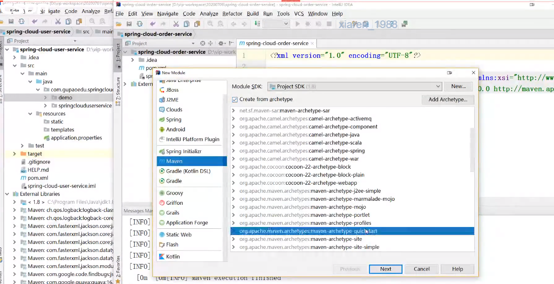Open the Z: Structure side tool window
This screenshot has height=284, width=554.
coord(118,91)
